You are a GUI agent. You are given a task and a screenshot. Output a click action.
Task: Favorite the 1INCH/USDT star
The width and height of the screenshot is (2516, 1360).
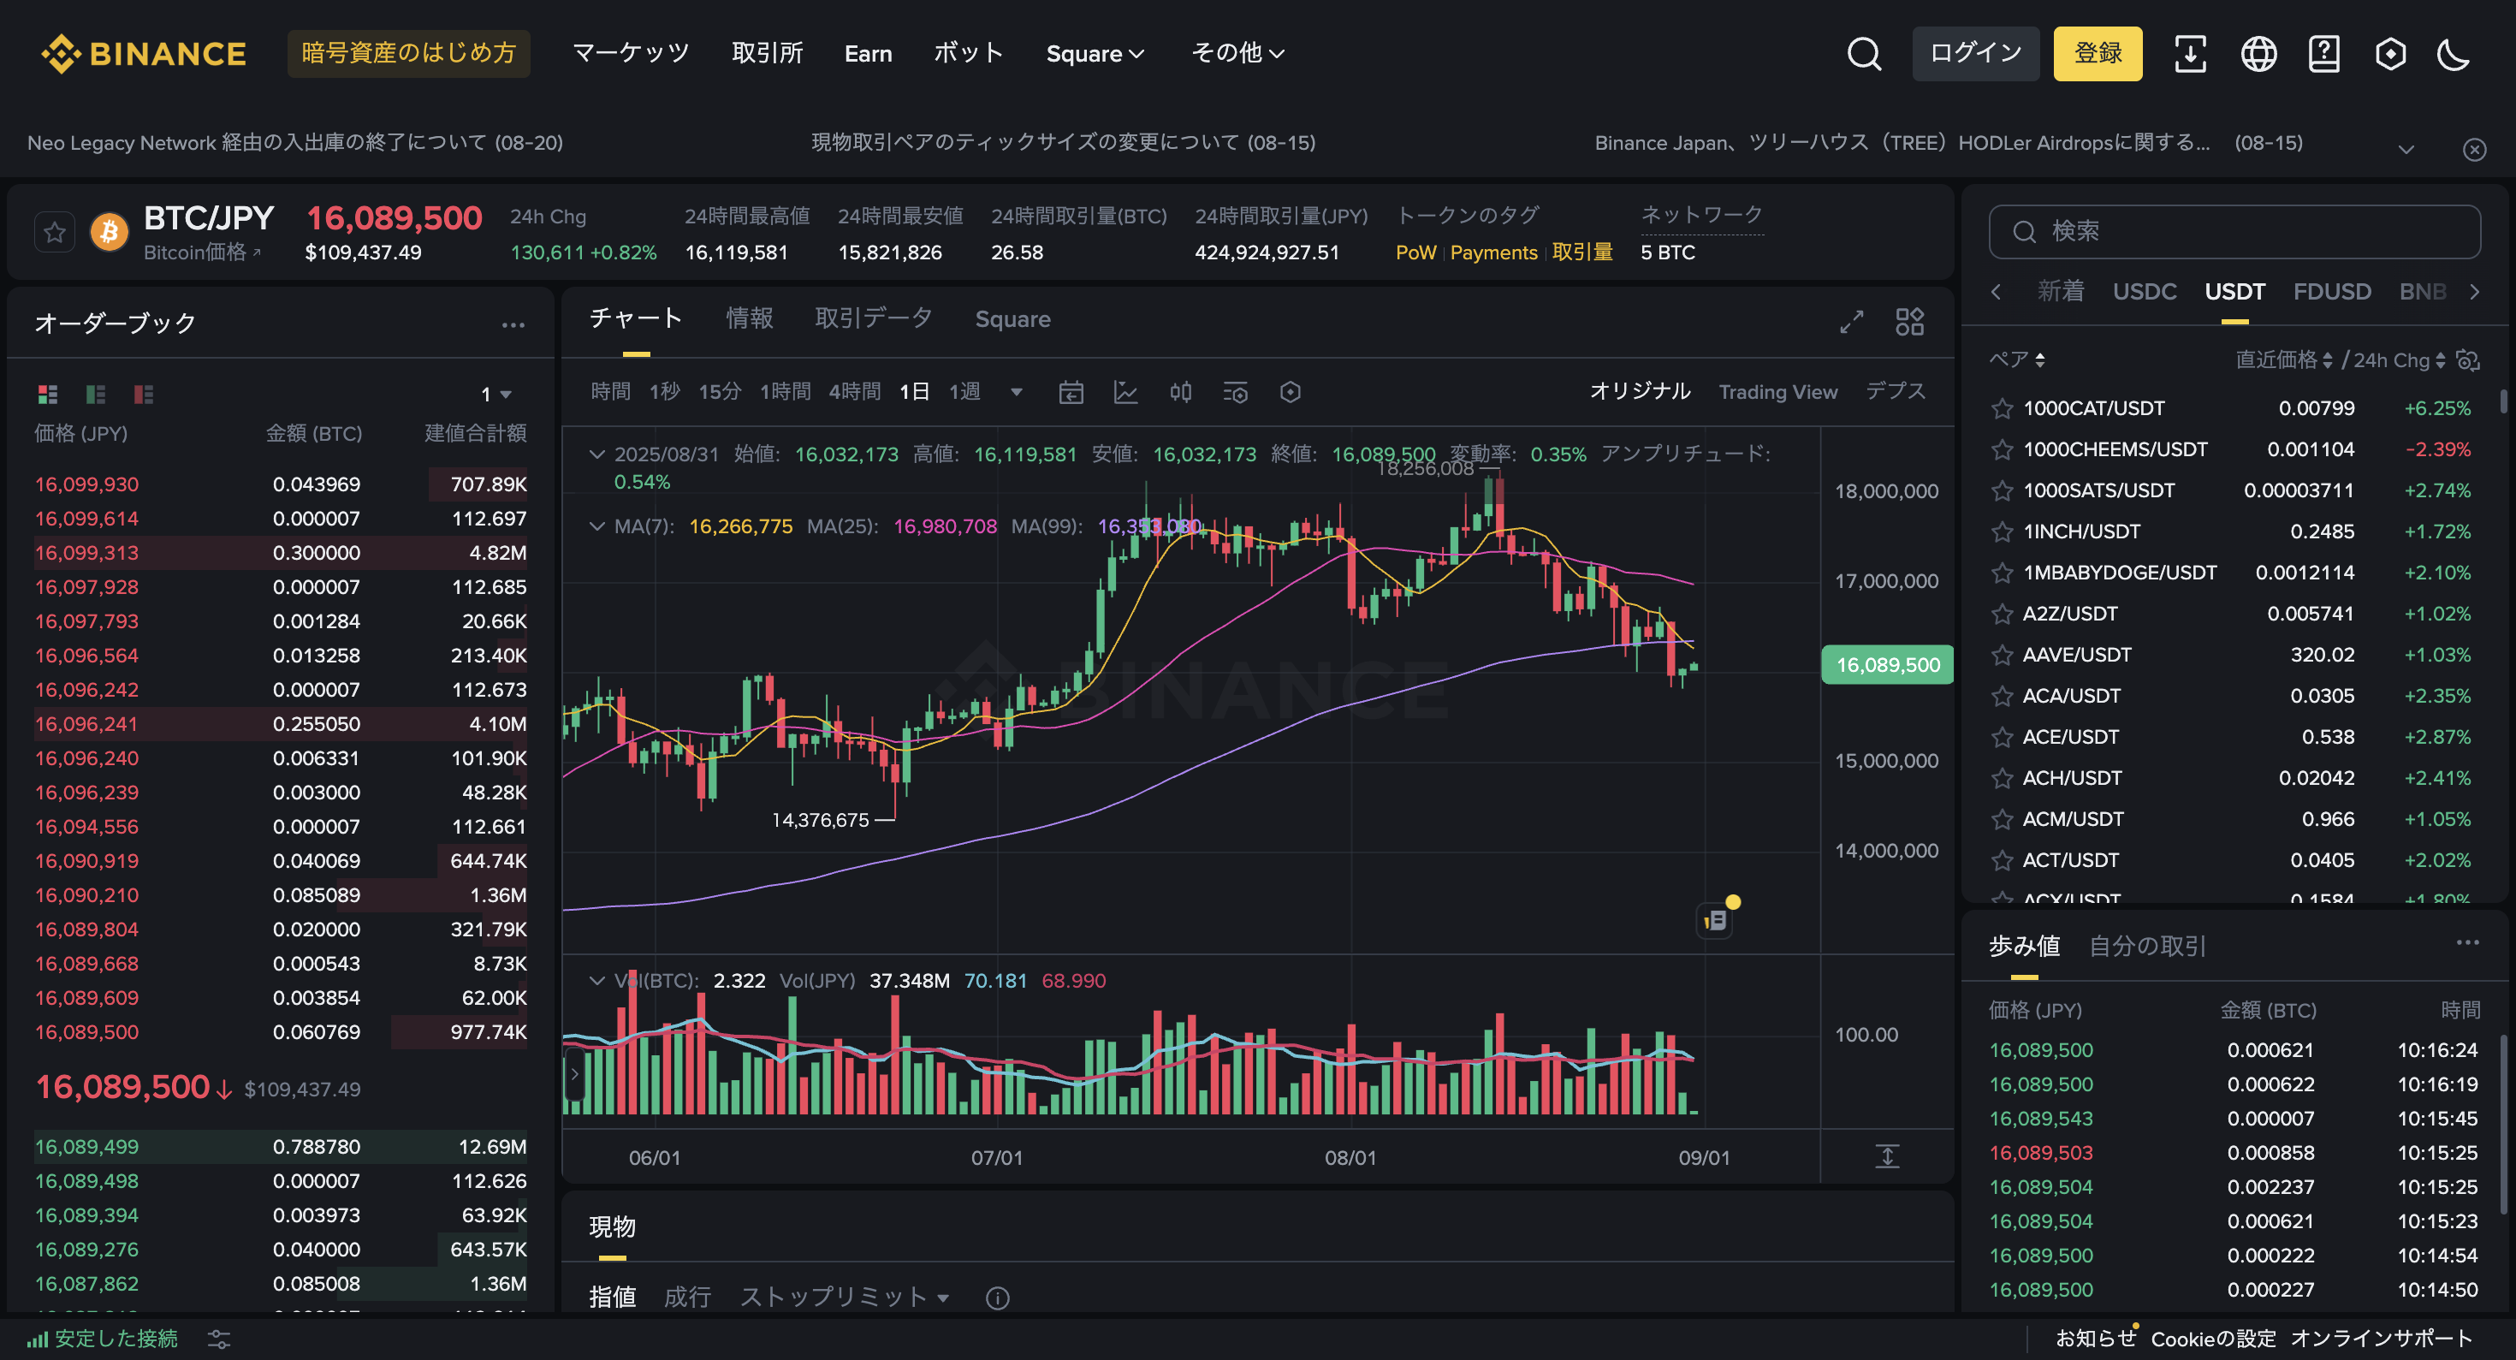(x=2002, y=532)
